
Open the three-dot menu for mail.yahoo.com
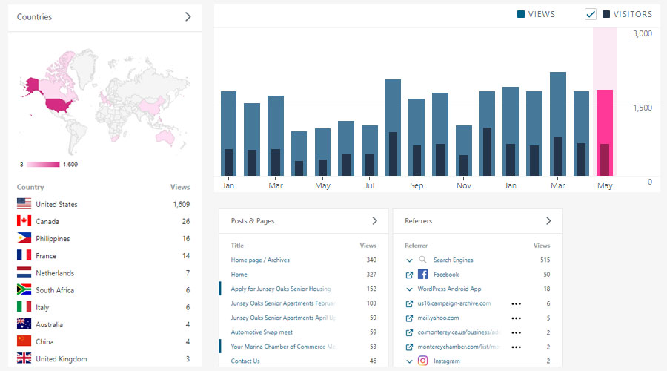(x=516, y=318)
